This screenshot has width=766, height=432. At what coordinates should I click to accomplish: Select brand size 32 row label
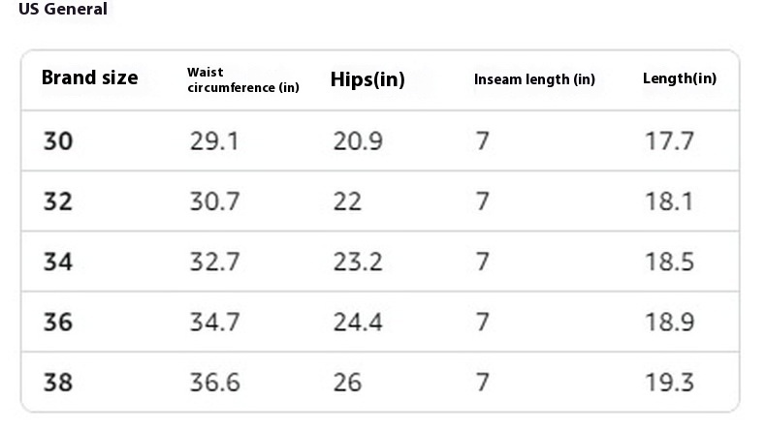point(58,201)
